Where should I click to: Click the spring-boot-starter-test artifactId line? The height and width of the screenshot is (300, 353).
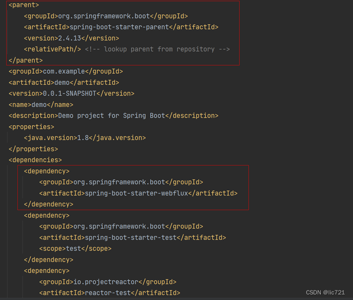[x=133, y=237]
